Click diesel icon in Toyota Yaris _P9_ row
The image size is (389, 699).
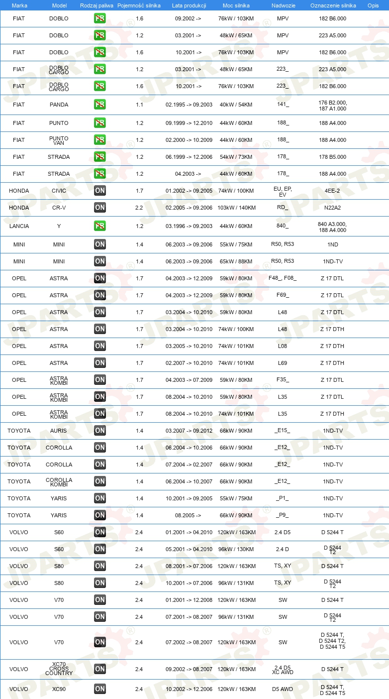click(x=100, y=515)
